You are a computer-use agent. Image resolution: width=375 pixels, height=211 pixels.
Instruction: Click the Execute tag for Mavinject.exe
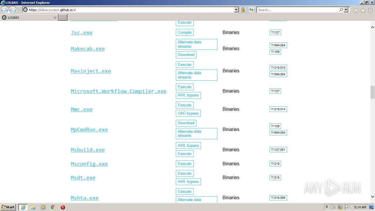[x=185, y=64]
